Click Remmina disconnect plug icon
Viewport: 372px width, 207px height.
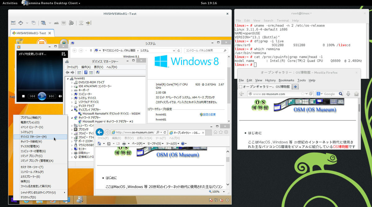pos(88,23)
